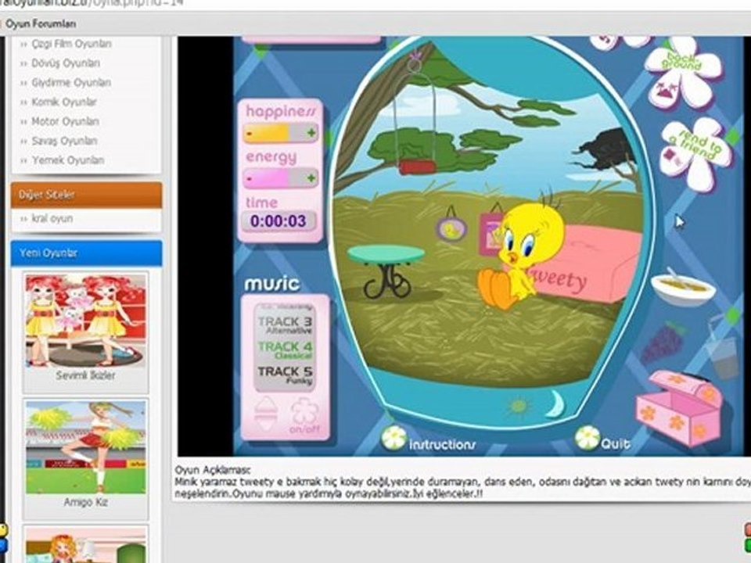Open Motor Oyunları category
This screenshot has height=563, width=751.
click(65, 122)
